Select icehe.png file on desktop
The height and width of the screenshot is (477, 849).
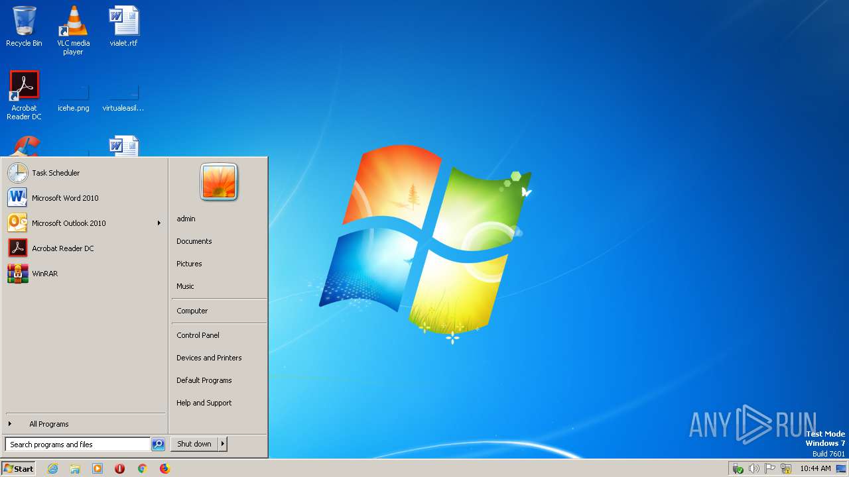tap(73, 99)
